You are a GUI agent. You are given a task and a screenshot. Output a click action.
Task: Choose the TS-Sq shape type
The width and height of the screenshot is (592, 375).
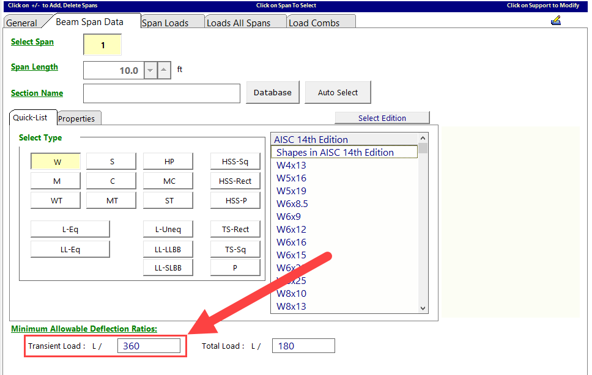click(x=235, y=250)
